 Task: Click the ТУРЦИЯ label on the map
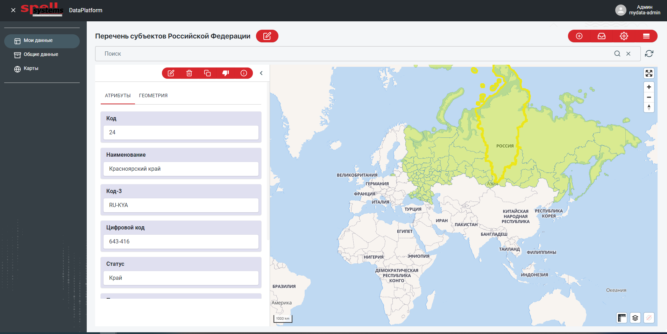[413, 209]
